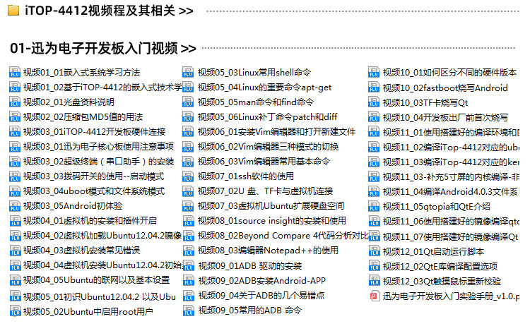Screen dimensions: 530x331
Task: Open file 视频10_04开发板出厂前首次烧写
Action: (x=445, y=117)
